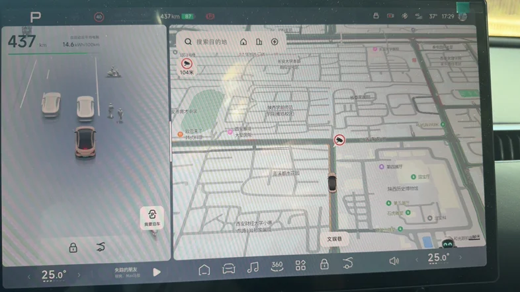Play the track 失踪的朋友
Viewport: 520px width, 292px height.
pos(157,272)
